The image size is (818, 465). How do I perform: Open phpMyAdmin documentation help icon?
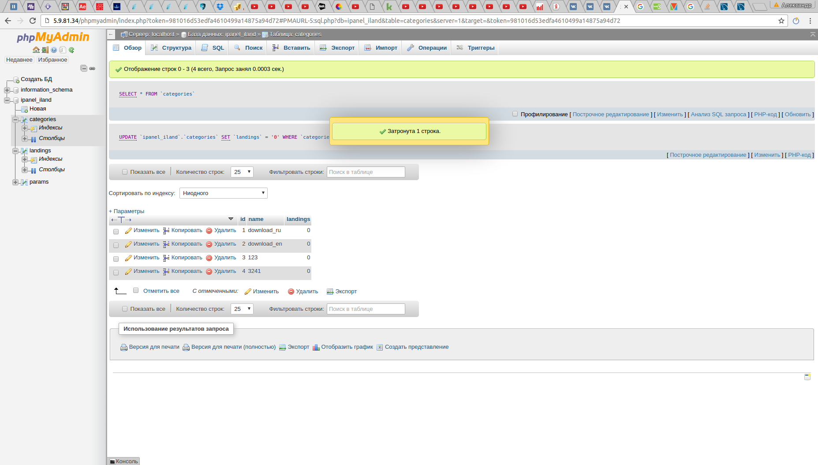[x=54, y=50]
